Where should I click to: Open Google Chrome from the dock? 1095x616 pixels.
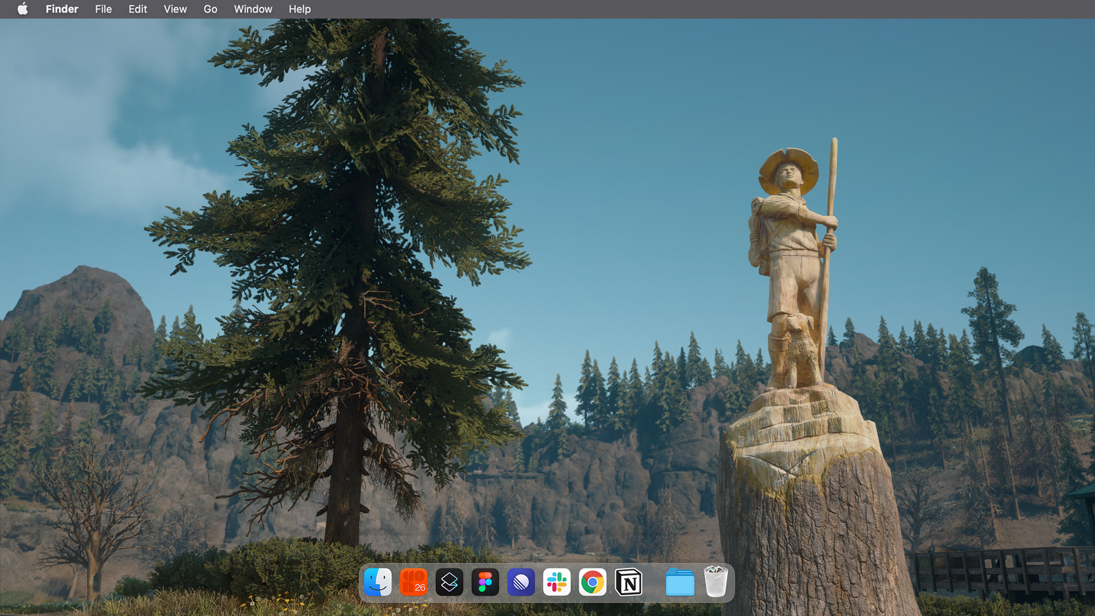click(x=593, y=582)
